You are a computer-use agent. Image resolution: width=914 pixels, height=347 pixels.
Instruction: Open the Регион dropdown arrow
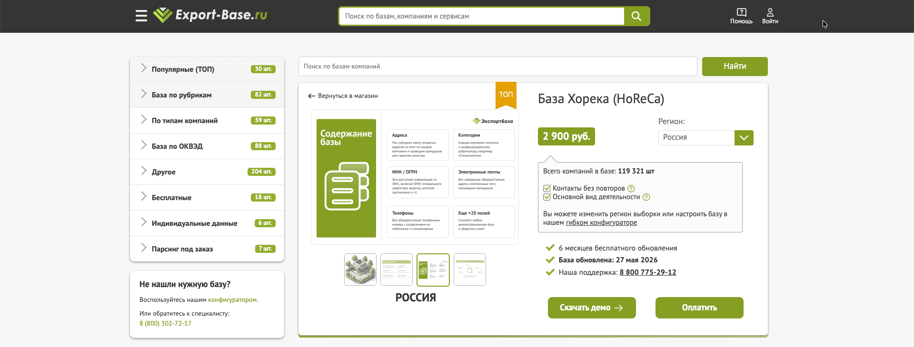[744, 138]
